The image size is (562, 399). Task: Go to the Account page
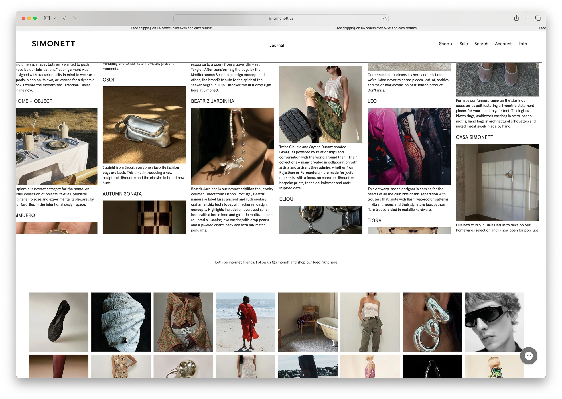[x=503, y=44]
